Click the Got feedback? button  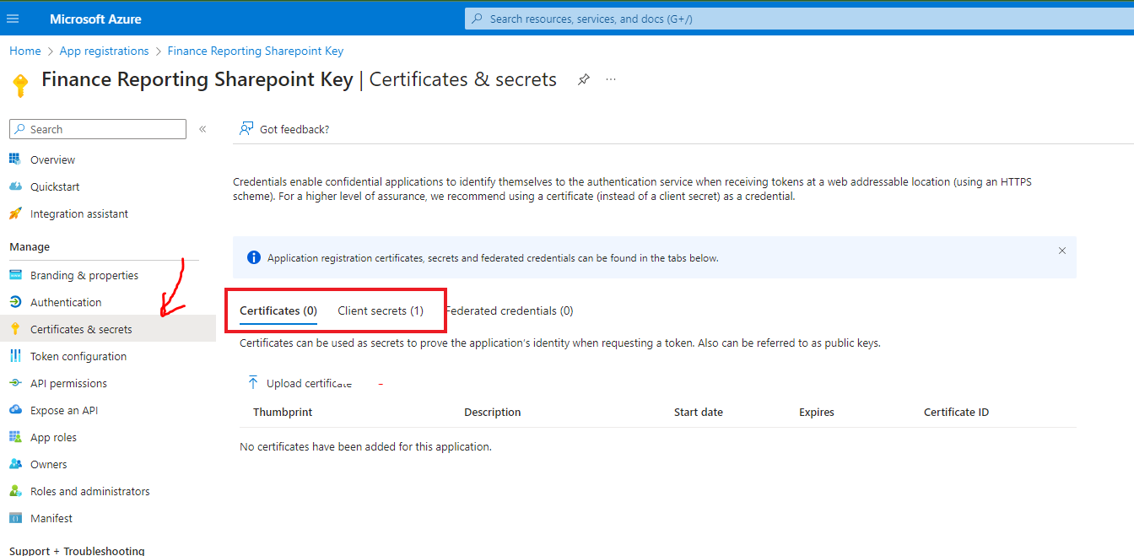click(284, 129)
